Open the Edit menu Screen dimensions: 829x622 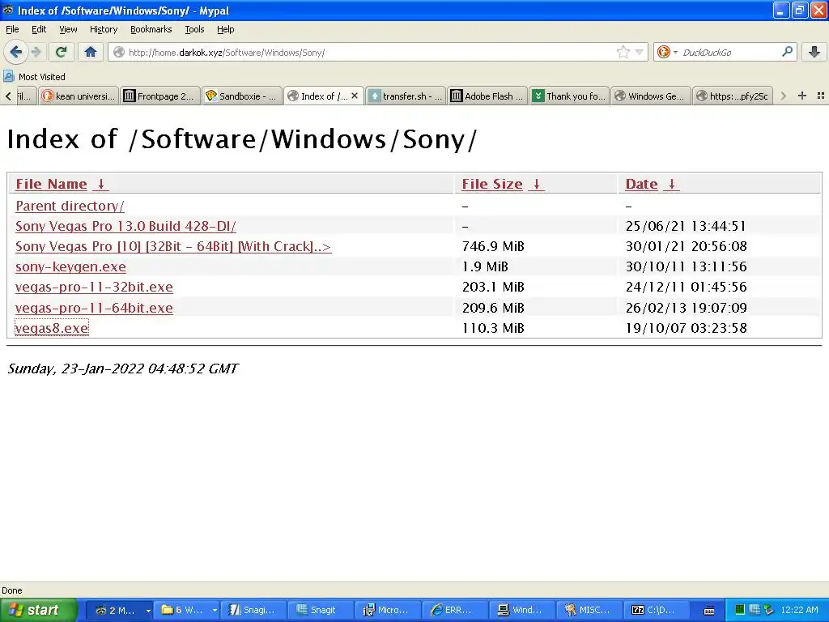39,29
